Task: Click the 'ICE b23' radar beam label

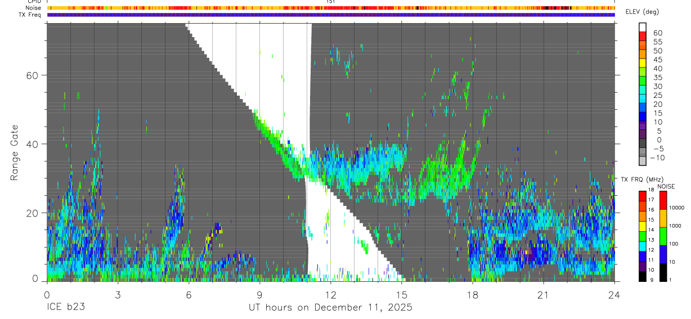Action: (x=66, y=308)
